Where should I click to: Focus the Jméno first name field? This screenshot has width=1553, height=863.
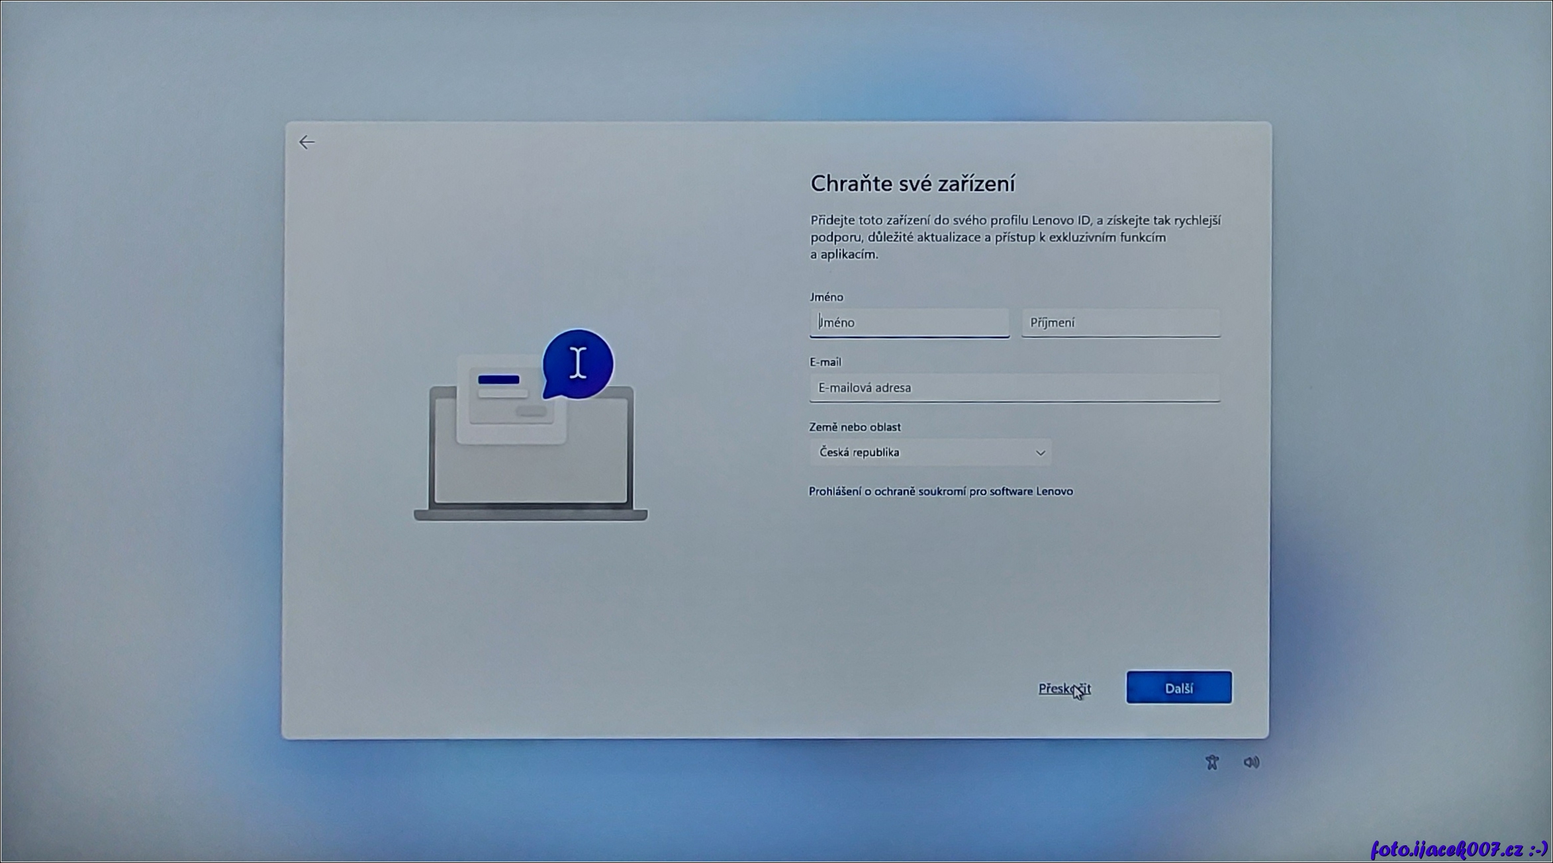coord(909,323)
